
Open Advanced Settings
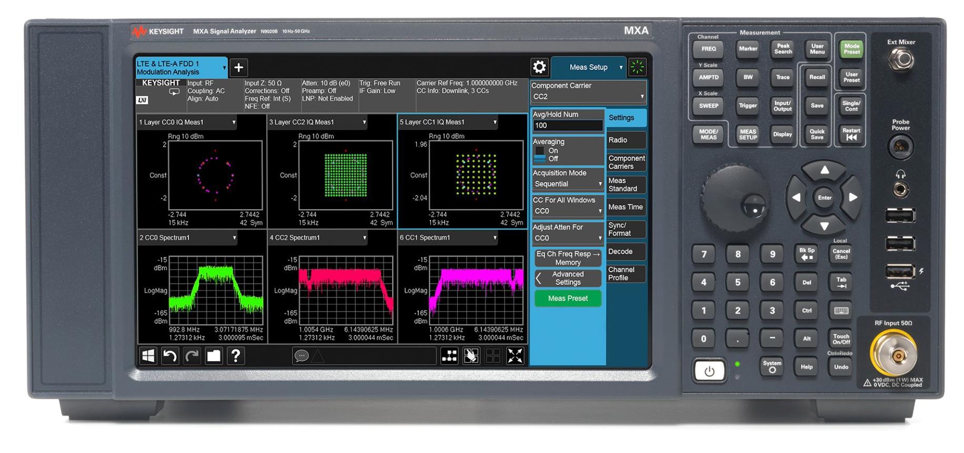[x=568, y=278]
